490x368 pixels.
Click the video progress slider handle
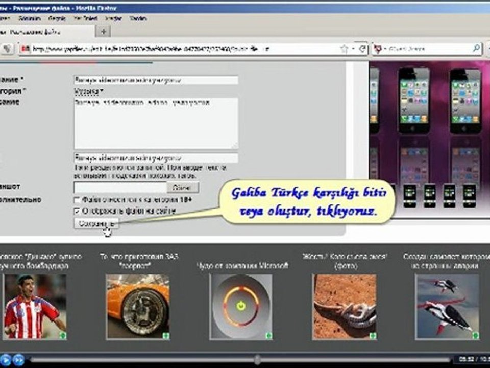pyautogui.click(x=257, y=359)
